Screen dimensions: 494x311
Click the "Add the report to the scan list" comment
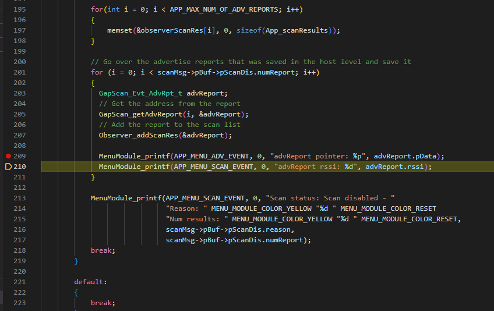[170, 125]
